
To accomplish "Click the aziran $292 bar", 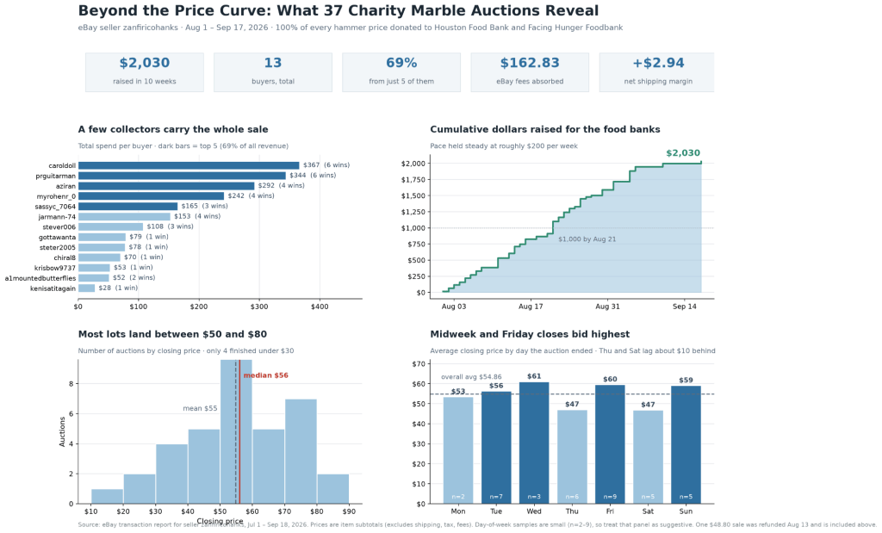I will pyautogui.click(x=166, y=185).
